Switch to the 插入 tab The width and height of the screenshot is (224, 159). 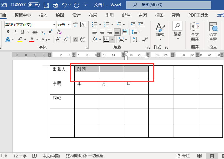(x=43, y=15)
